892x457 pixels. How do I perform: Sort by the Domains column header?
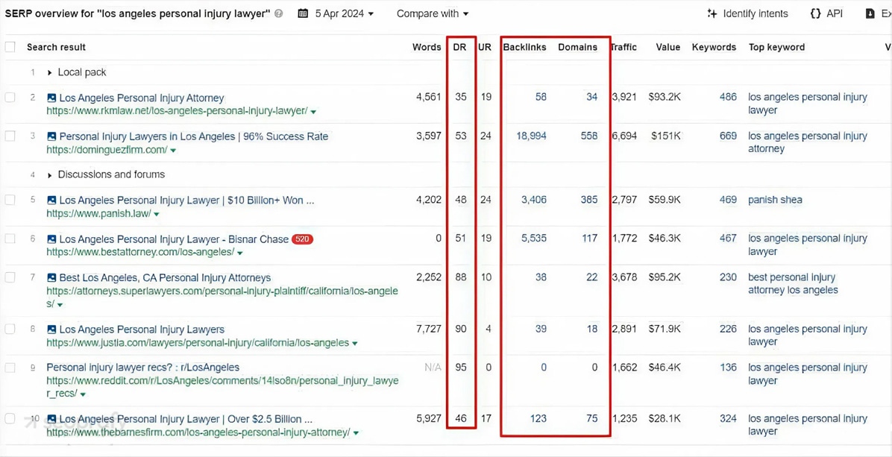point(577,47)
